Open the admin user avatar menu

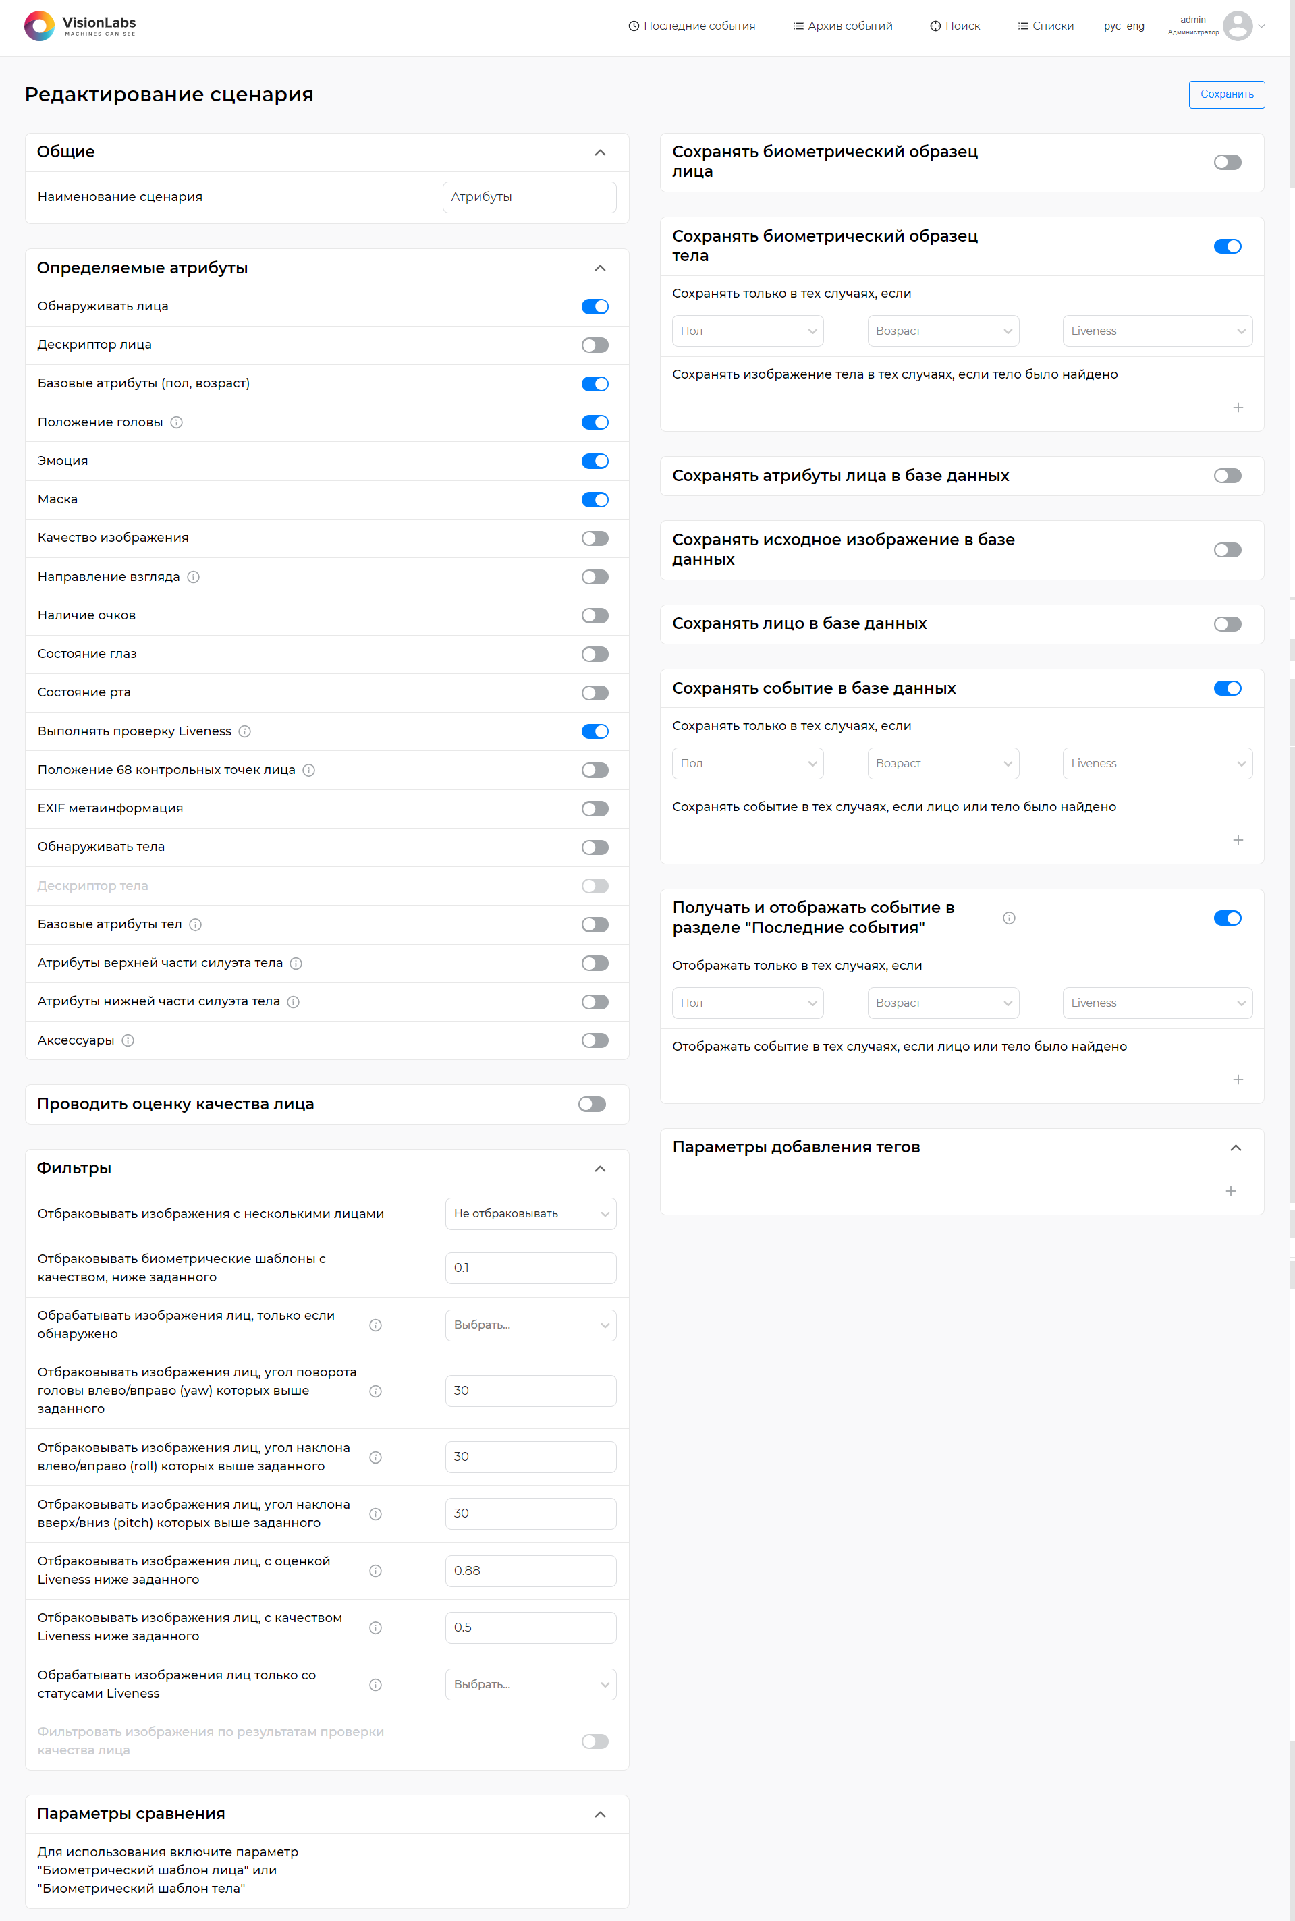click(1237, 26)
